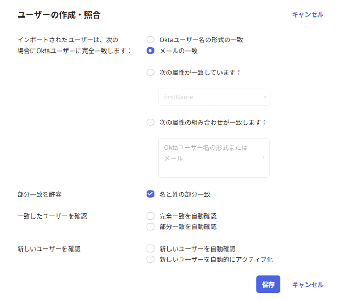
Task: Open the firstName attribute dropdown
Action: [214, 97]
